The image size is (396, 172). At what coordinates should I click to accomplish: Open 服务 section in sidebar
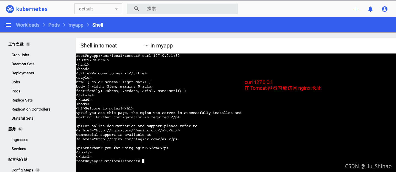[12, 129]
